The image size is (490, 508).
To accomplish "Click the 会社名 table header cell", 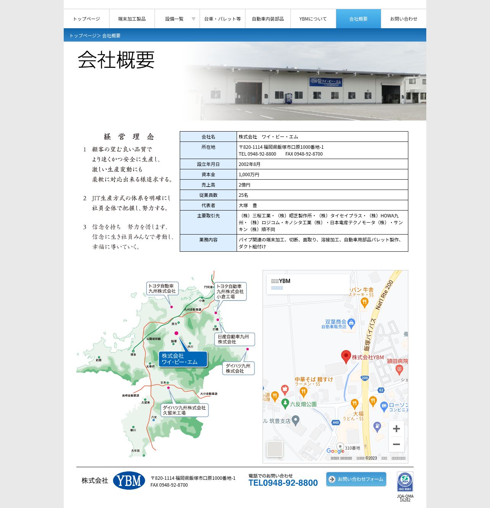I will 208,137.
